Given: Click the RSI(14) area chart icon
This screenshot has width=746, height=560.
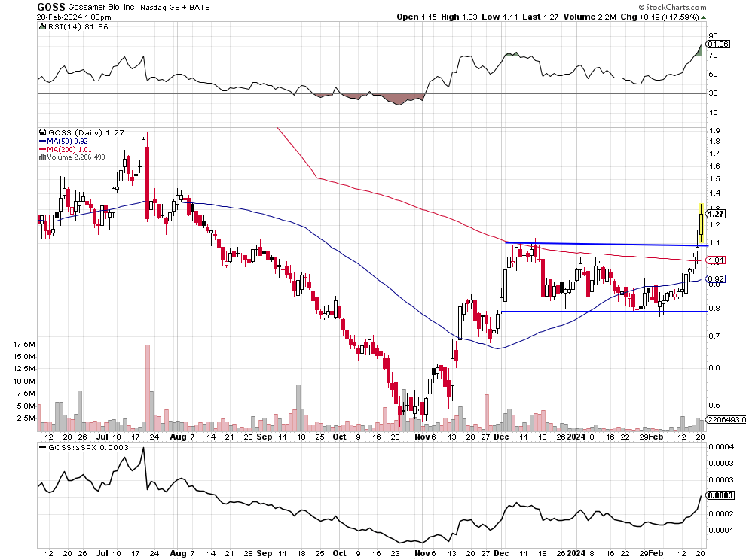Looking at the screenshot, I should (42, 27).
